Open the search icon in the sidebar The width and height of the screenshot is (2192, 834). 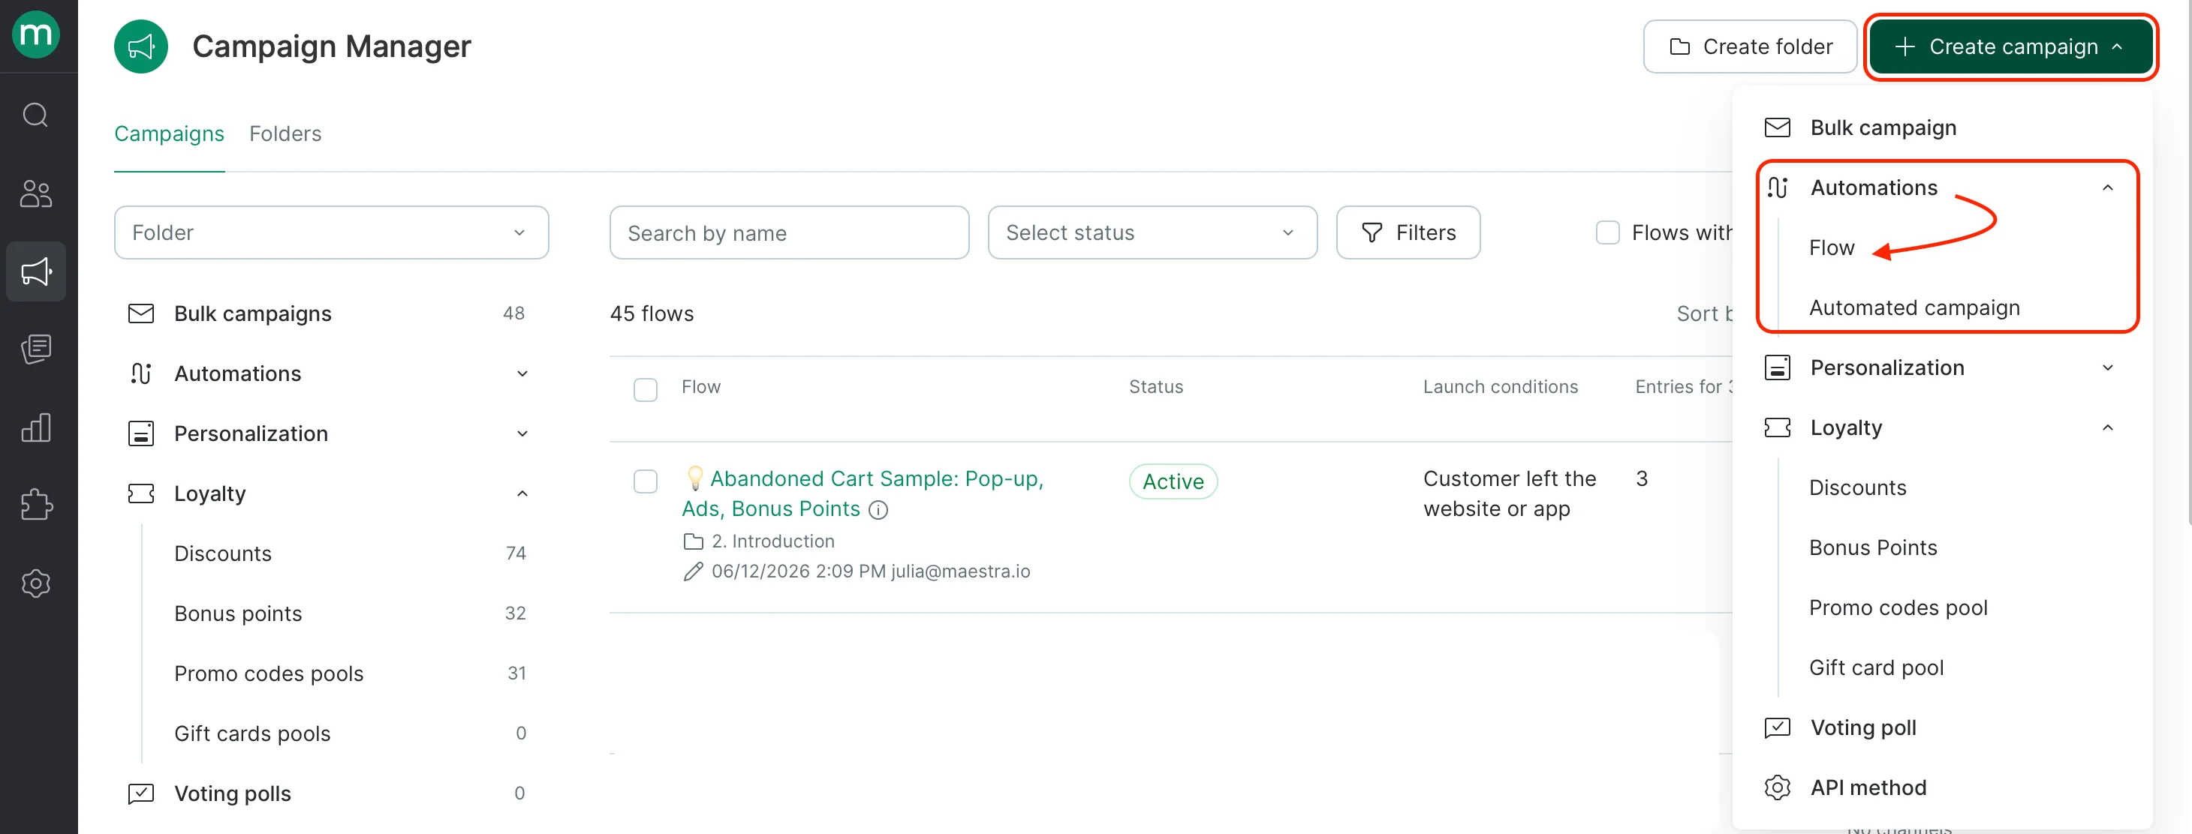[x=36, y=114]
